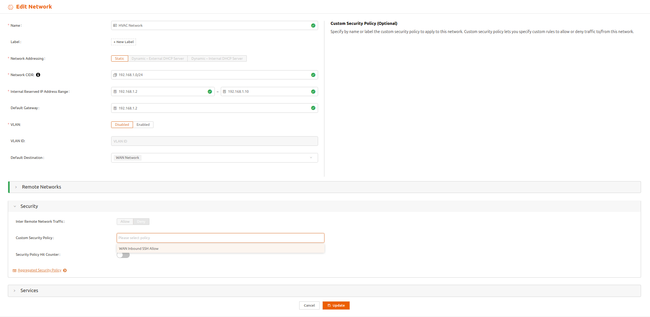Screen dimensions: 650x317
Task: Click the Name input field
Action: coord(214,26)
